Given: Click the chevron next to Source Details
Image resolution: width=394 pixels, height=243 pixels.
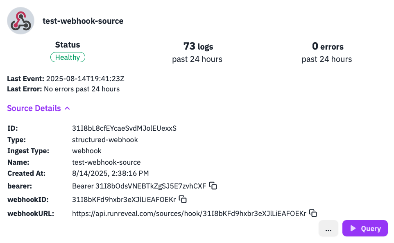Looking at the screenshot, I should pos(68,108).
